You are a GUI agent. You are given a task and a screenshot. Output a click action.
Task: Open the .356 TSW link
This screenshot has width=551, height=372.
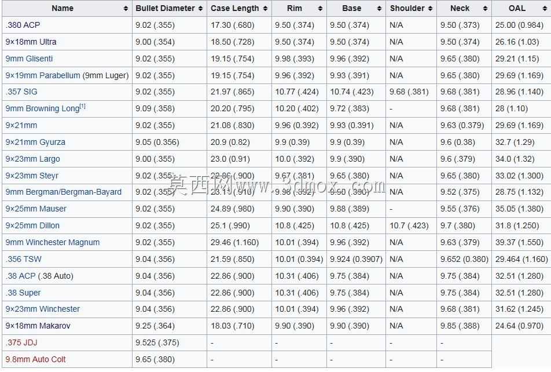24,259
